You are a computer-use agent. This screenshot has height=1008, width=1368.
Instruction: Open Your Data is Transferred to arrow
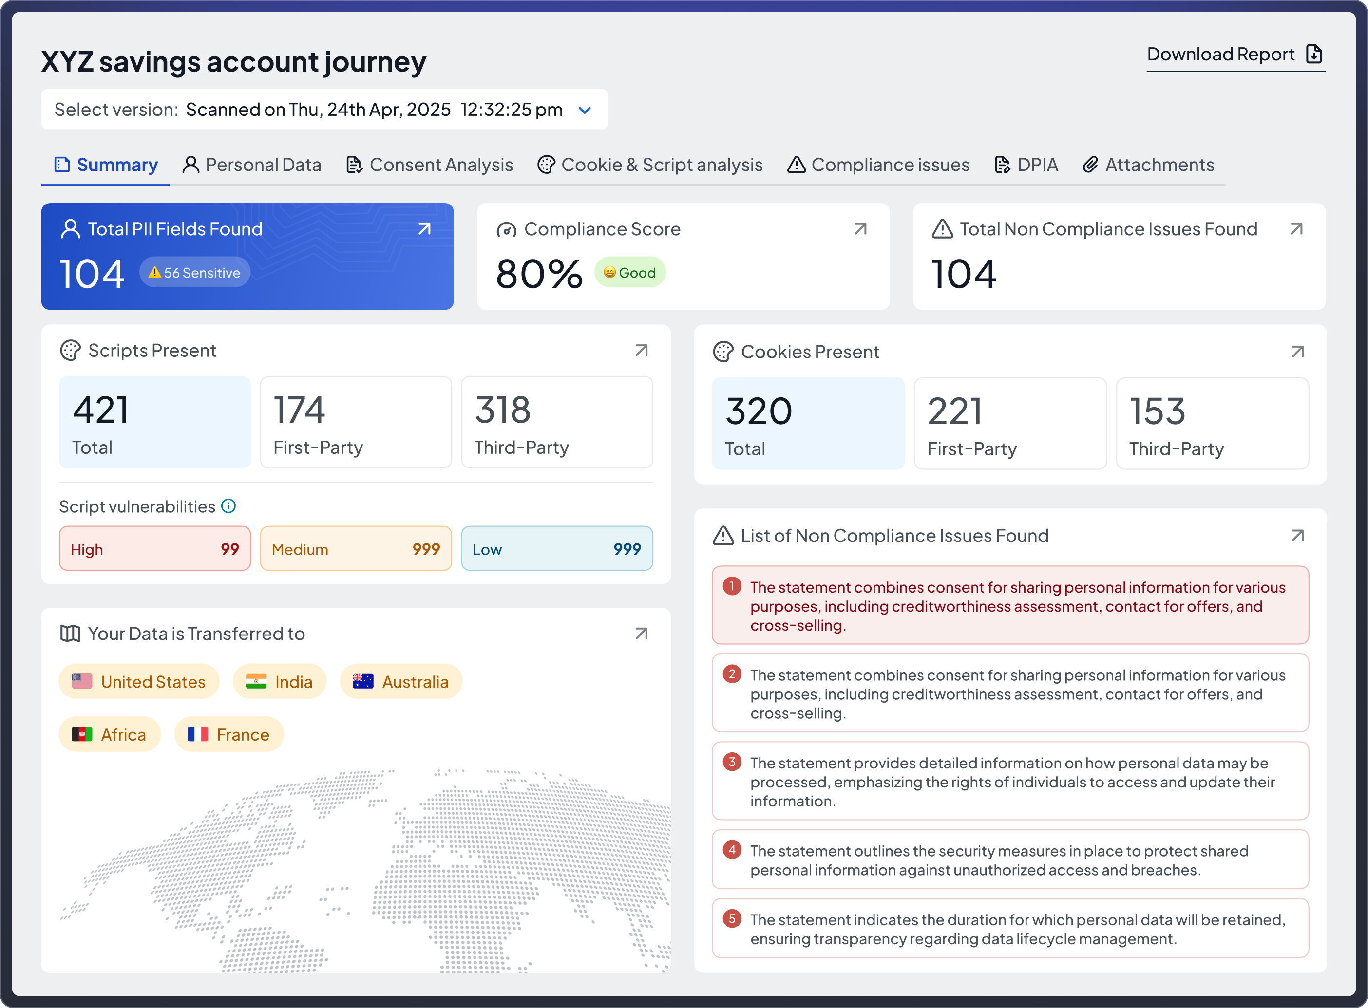click(x=642, y=634)
